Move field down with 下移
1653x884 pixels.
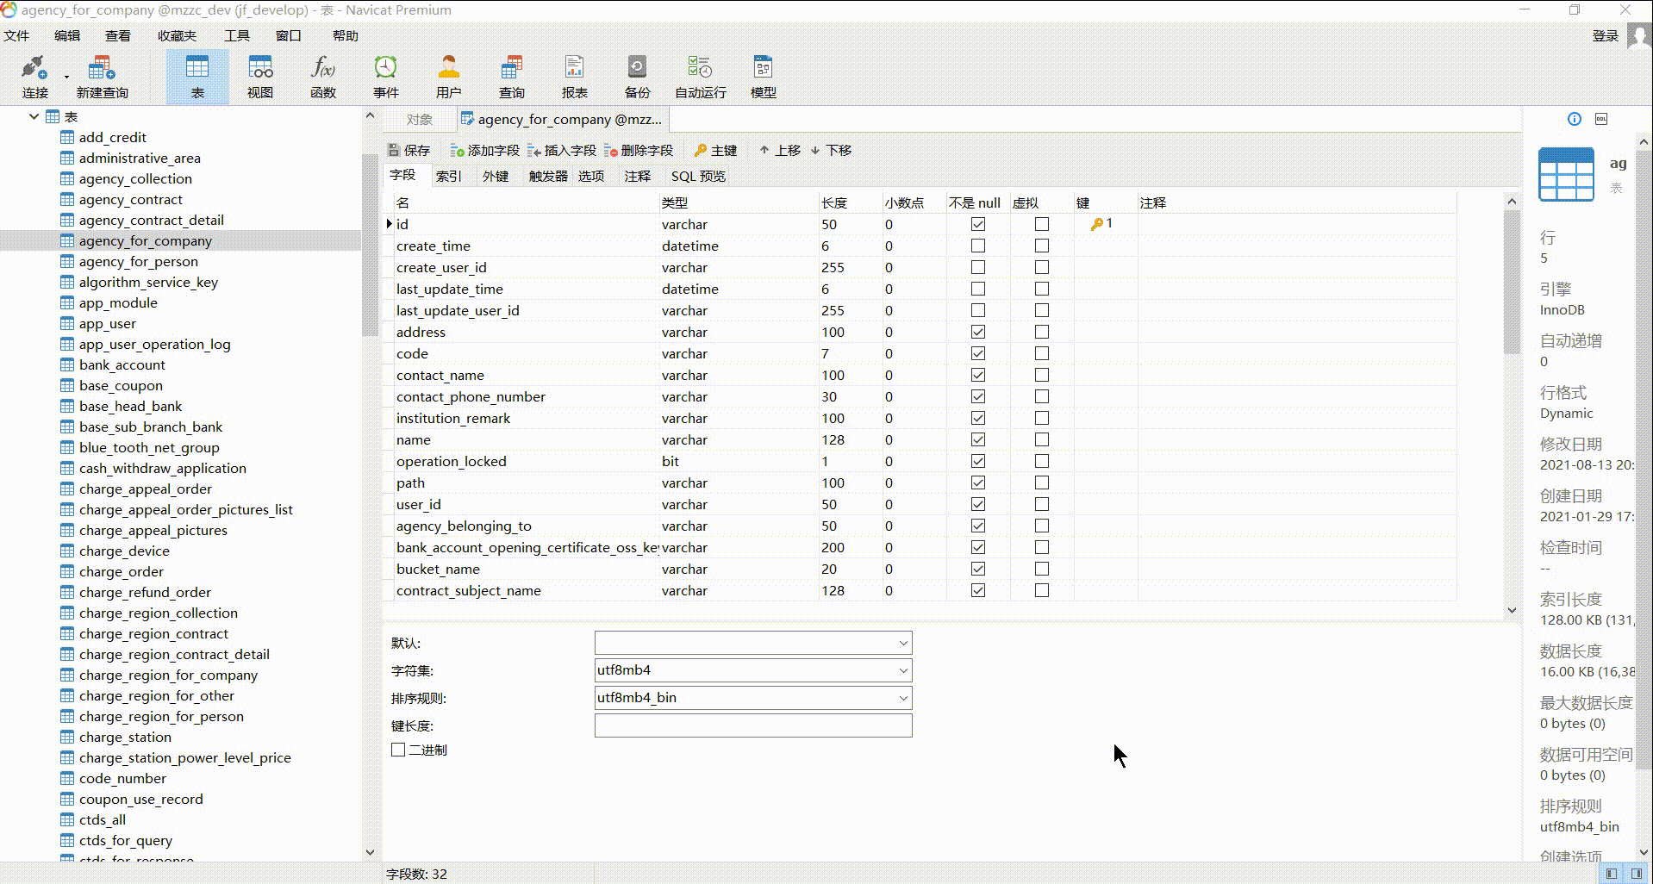coord(831,150)
